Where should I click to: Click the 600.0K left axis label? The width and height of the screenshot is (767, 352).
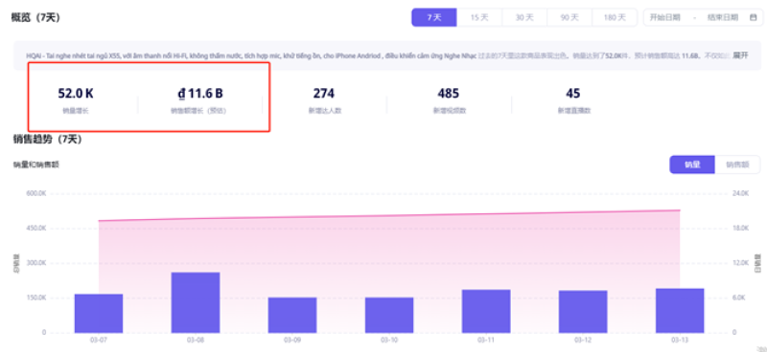tap(36, 193)
